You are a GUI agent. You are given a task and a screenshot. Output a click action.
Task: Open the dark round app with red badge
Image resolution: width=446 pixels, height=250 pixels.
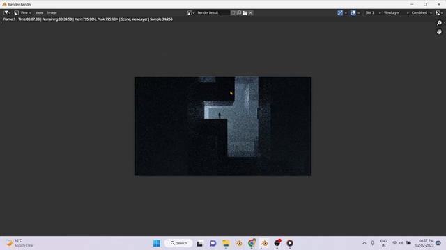[x=277, y=243]
